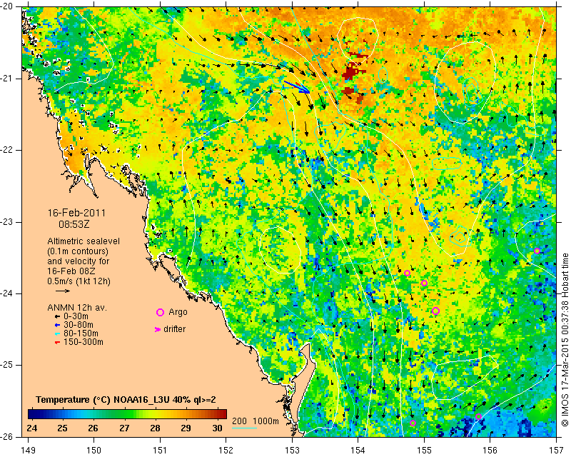This screenshot has height=457, width=571.
Task: Click the longitude axis label '157'
Action: coord(557,451)
